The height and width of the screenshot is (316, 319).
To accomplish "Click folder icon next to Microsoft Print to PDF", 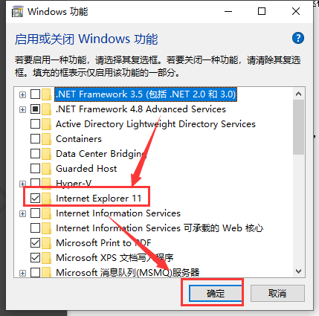I will [x=47, y=243].
